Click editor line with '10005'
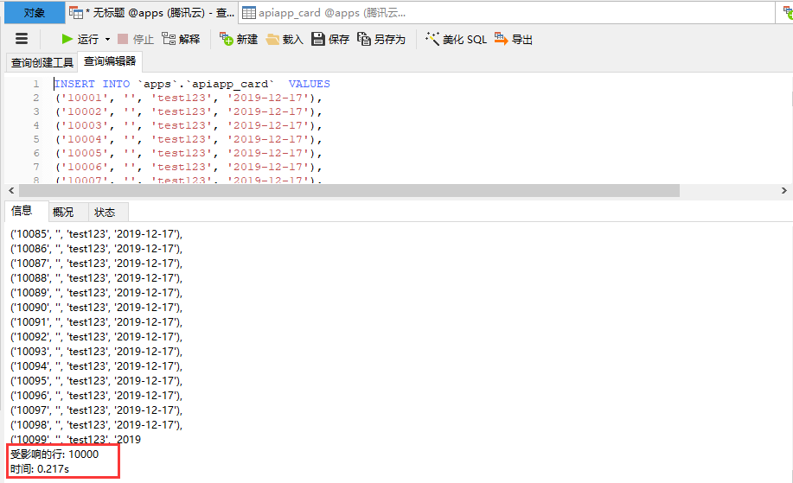Screen dimensions: 793x483 coord(189,153)
